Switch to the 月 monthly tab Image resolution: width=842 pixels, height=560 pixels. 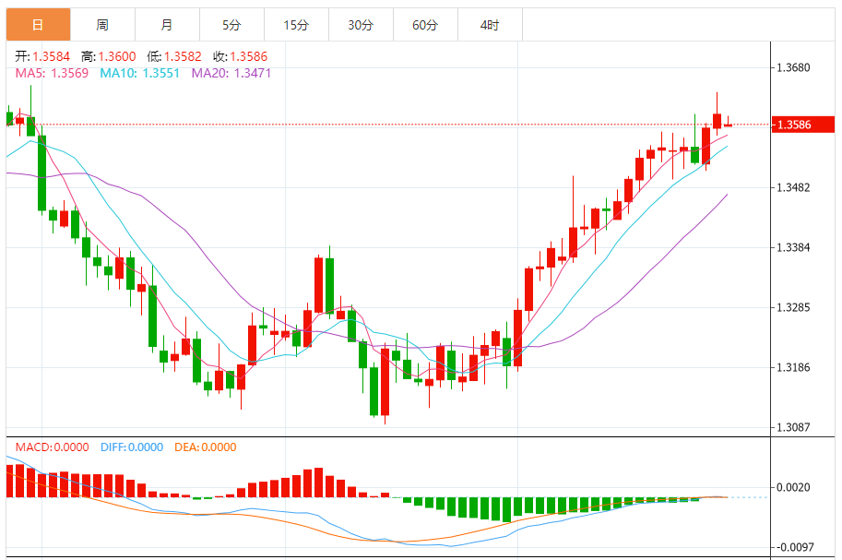click(x=167, y=25)
